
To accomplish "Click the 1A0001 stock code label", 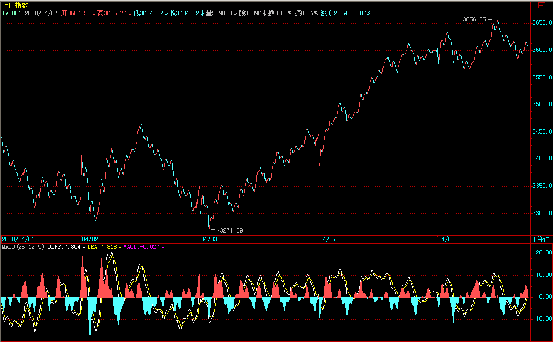I will [x=11, y=13].
